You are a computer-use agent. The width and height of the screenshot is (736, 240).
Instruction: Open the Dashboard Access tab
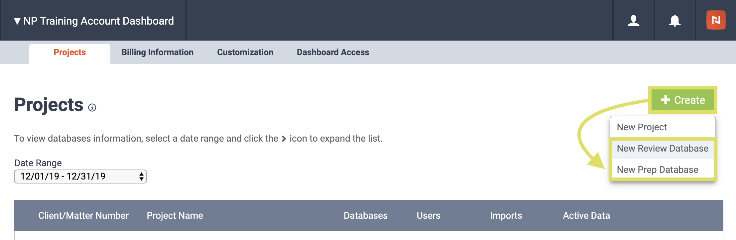(x=333, y=53)
